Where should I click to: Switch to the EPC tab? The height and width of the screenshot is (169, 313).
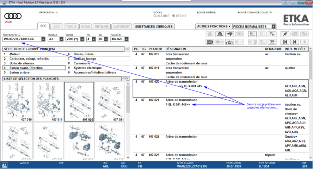43,26
